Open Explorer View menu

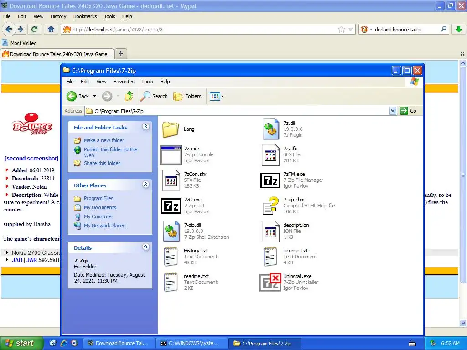[x=101, y=82]
